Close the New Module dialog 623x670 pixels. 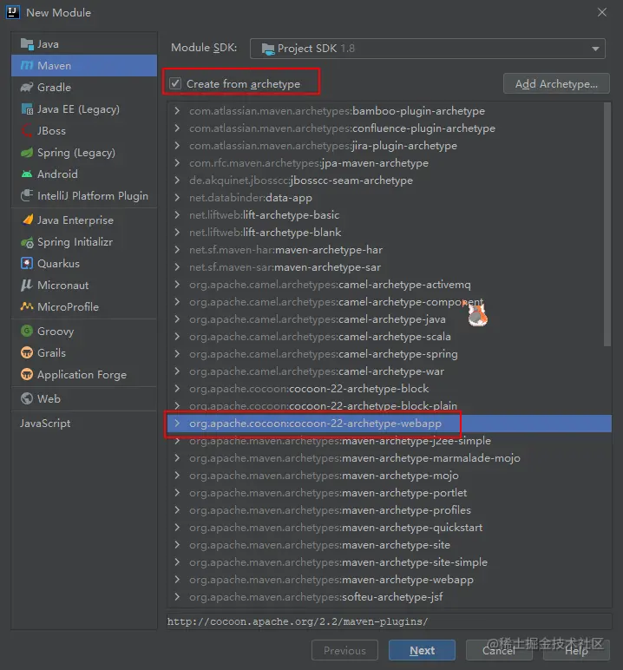tap(602, 12)
